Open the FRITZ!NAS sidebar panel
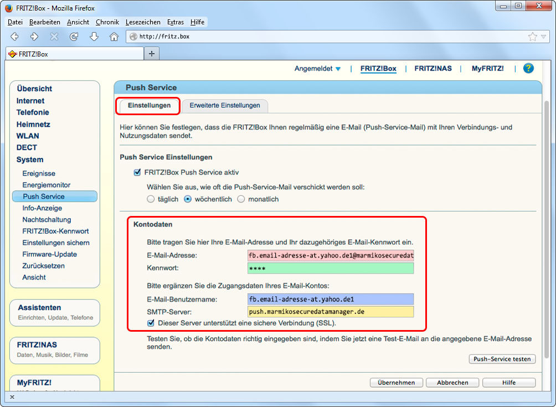 [x=55, y=351]
